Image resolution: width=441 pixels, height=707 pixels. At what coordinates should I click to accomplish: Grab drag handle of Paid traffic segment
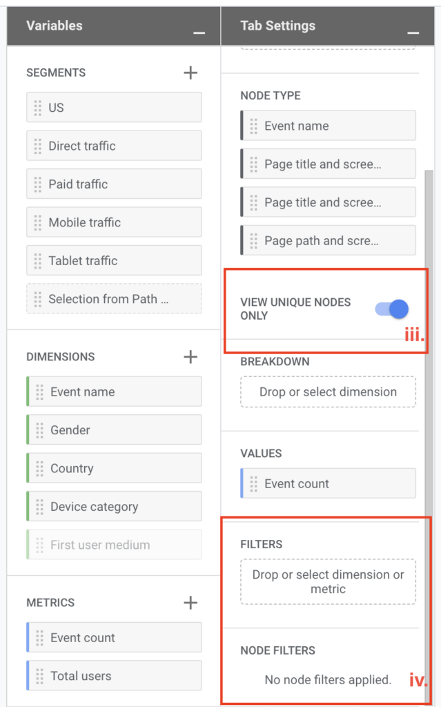click(37, 184)
